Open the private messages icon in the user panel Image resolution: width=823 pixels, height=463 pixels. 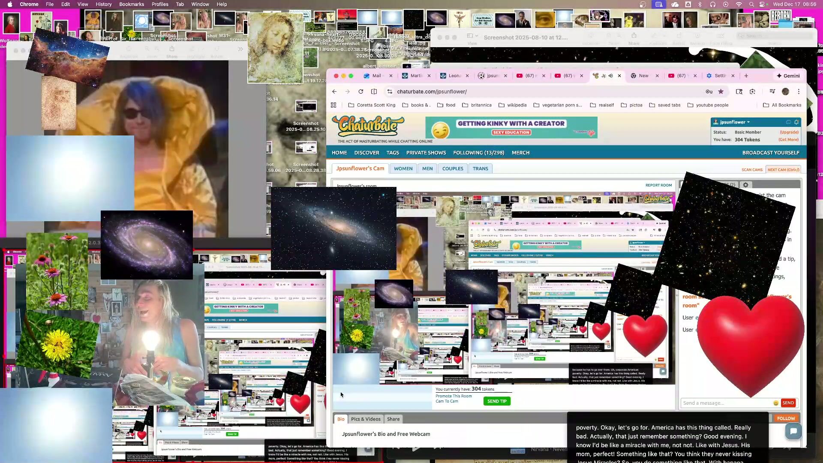(x=788, y=122)
